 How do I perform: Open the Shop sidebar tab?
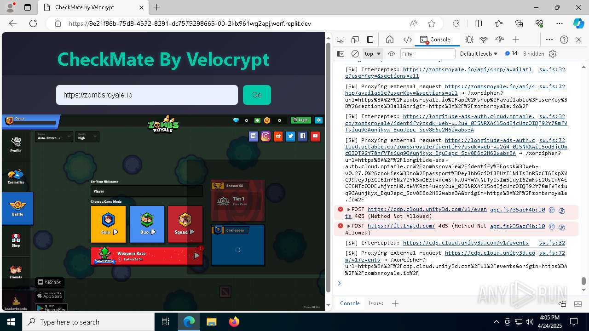16,240
